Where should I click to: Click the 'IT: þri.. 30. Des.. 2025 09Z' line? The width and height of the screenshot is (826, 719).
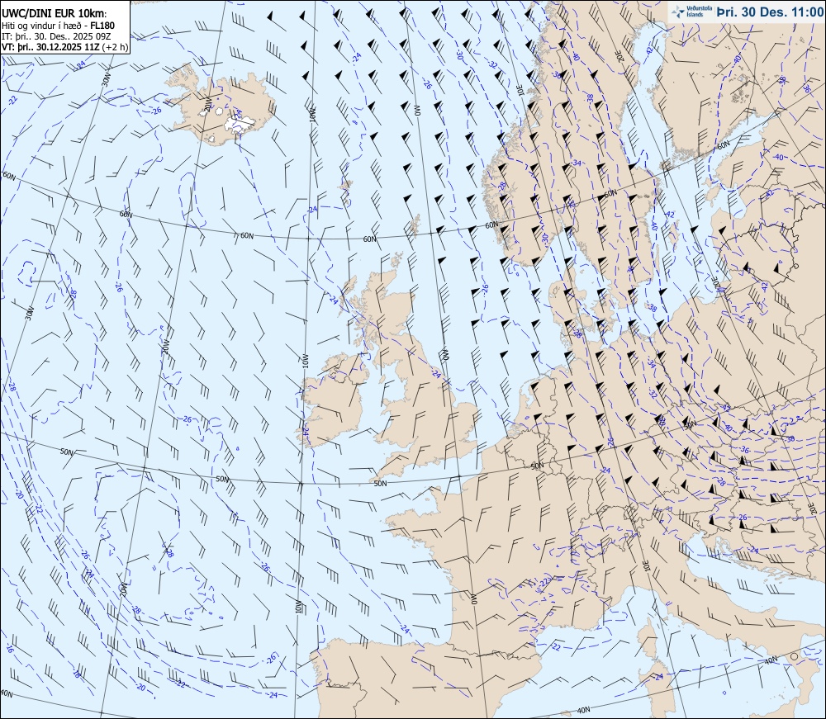tap(56, 36)
